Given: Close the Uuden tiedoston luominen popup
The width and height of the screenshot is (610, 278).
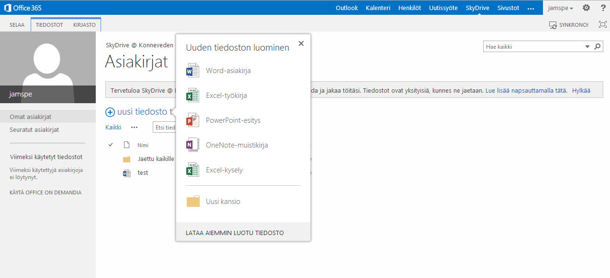Looking at the screenshot, I should click(x=301, y=43).
